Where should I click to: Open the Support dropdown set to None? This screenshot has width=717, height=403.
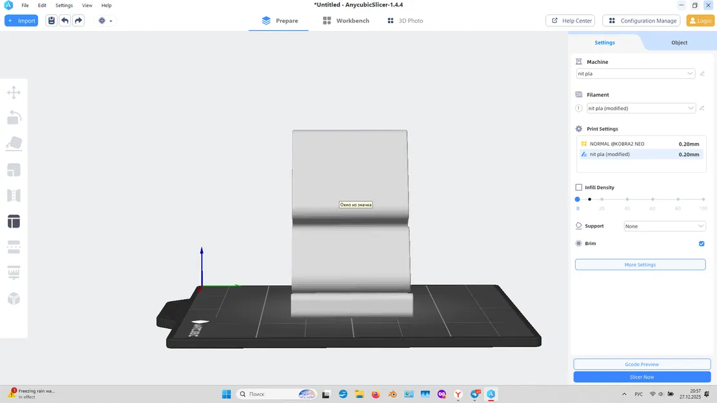[x=665, y=226]
